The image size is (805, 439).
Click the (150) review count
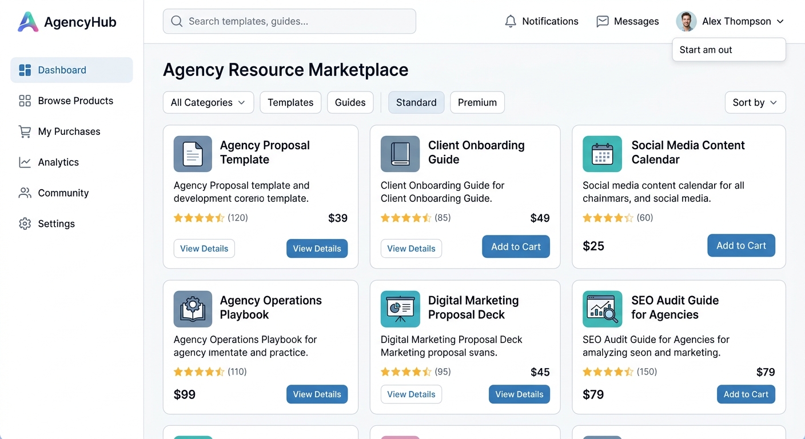tap(647, 372)
